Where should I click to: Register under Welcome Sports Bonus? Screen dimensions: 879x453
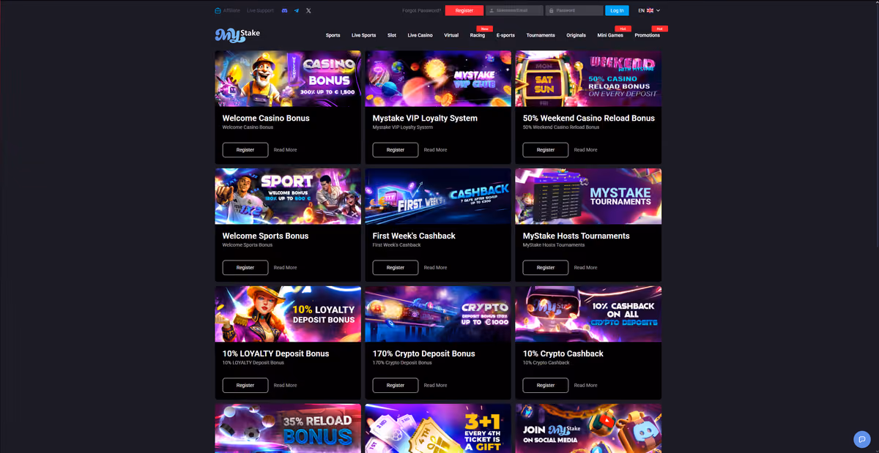[x=245, y=268]
